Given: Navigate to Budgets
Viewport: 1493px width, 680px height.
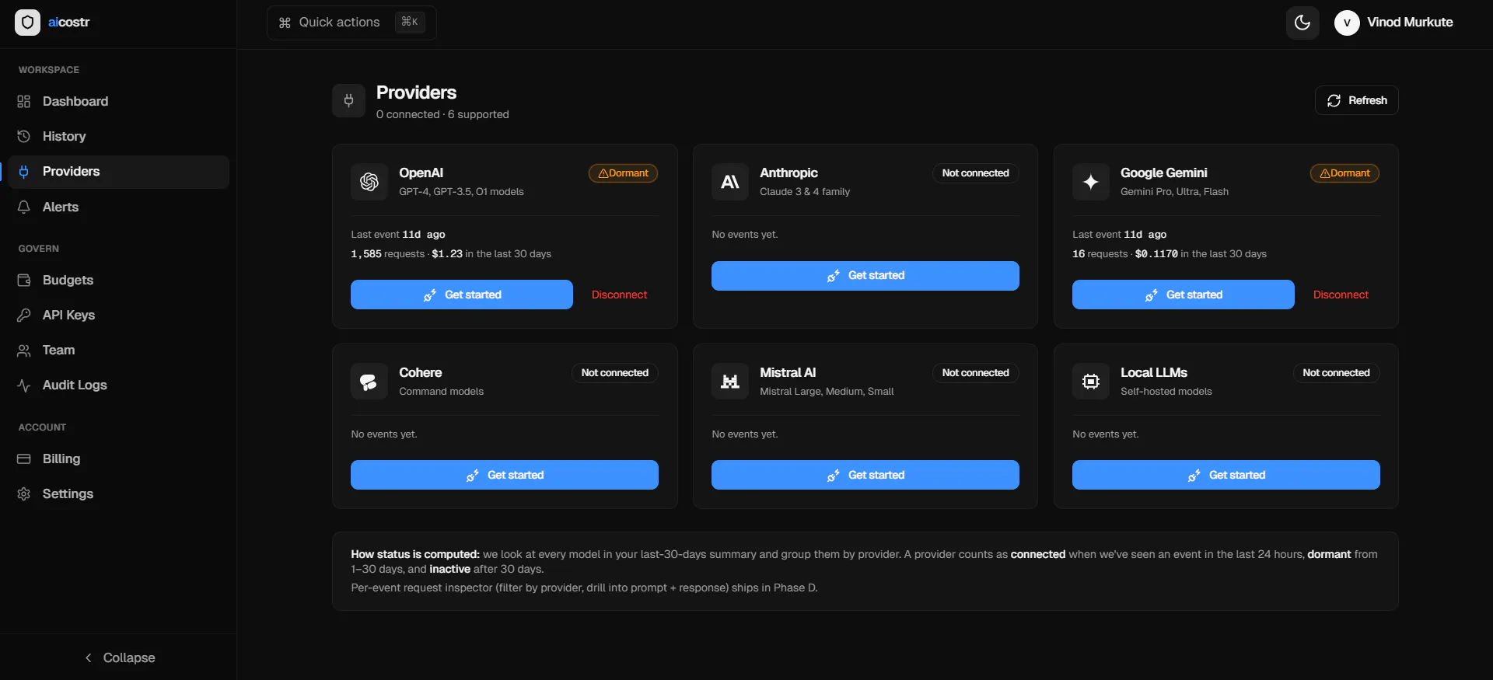Looking at the screenshot, I should tap(119, 281).
